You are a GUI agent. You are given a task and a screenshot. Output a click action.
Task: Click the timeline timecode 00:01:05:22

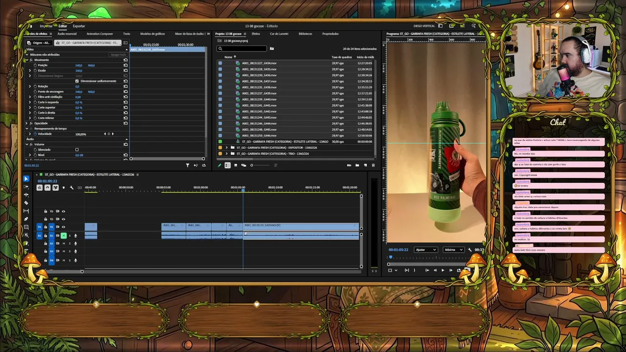47,181
